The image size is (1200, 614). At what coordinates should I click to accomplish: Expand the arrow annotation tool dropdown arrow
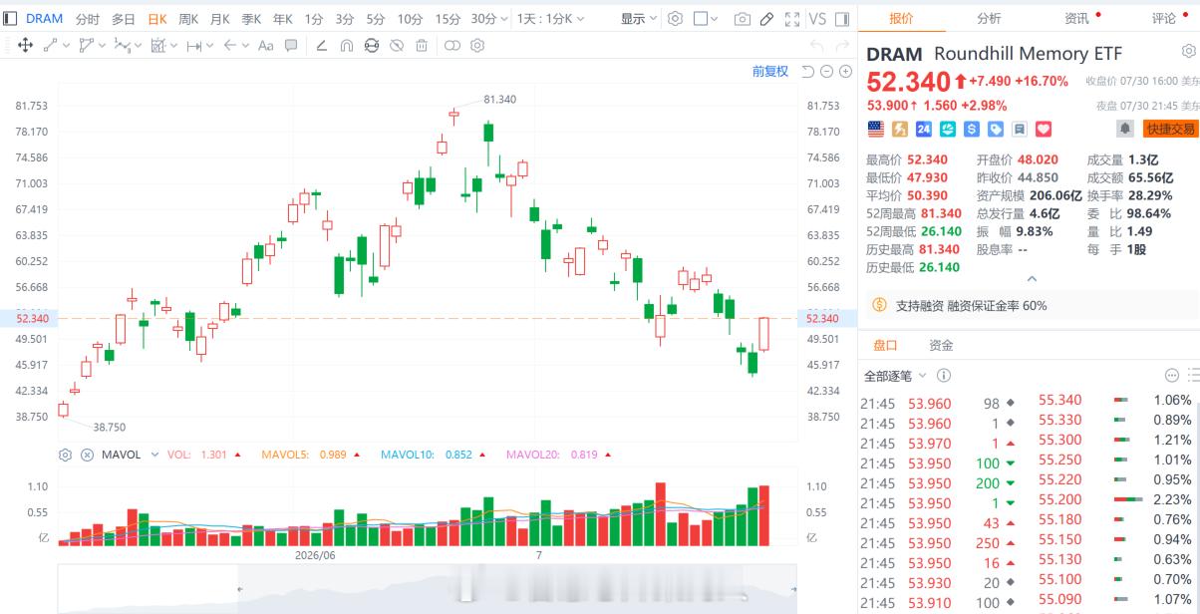click(x=245, y=45)
